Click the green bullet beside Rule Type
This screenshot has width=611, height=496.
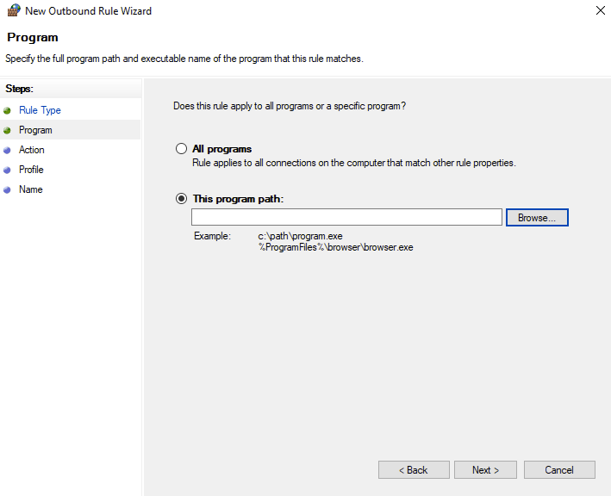click(x=8, y=110)
